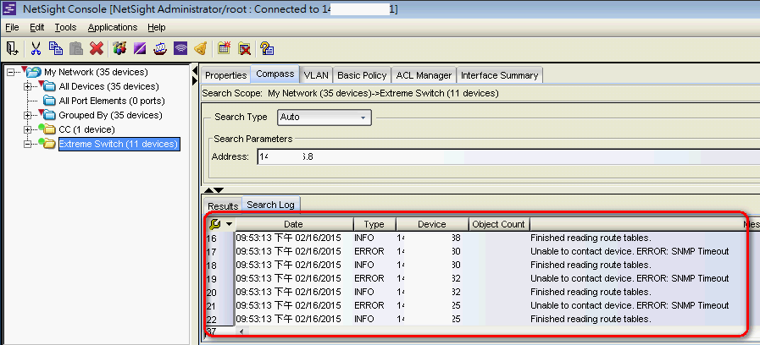Expand the CC (1 device) node
Image resolution: width=760 pixels, height=345 pixels.
point(28,129)
